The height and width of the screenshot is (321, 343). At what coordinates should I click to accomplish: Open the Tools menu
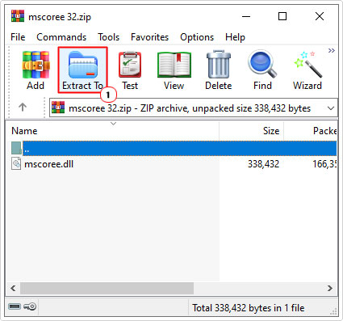tap(108, 37)
